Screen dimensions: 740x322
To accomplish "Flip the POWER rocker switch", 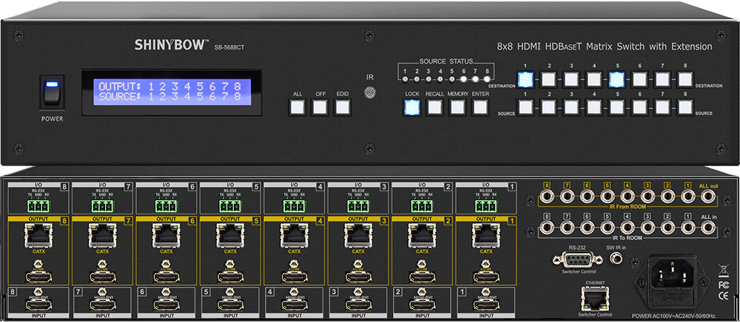I will coord(52,92).
